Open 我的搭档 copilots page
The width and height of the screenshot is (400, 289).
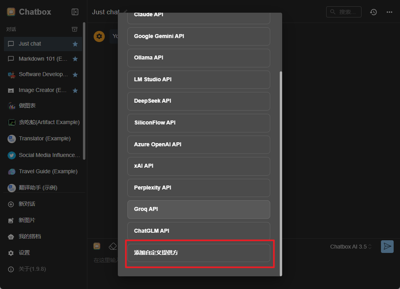[x=30, y=237]
